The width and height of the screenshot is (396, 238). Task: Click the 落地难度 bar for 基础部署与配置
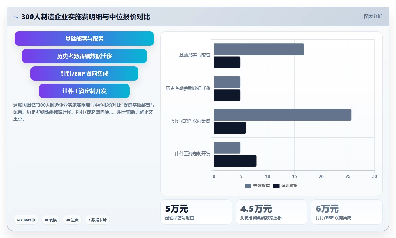(x=227, y=63)
